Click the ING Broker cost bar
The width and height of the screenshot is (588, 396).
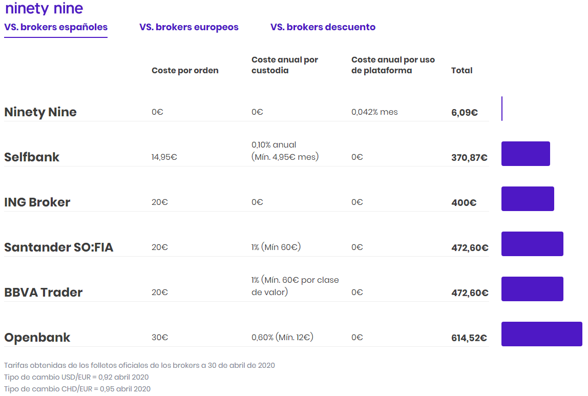click(x=528, y=198)
